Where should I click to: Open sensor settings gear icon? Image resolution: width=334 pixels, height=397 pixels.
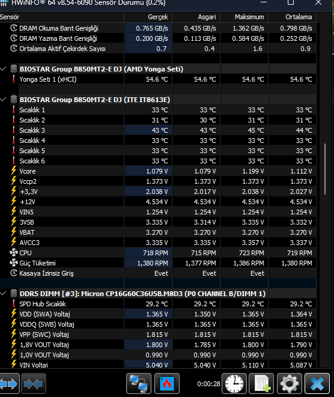[289, 384]
